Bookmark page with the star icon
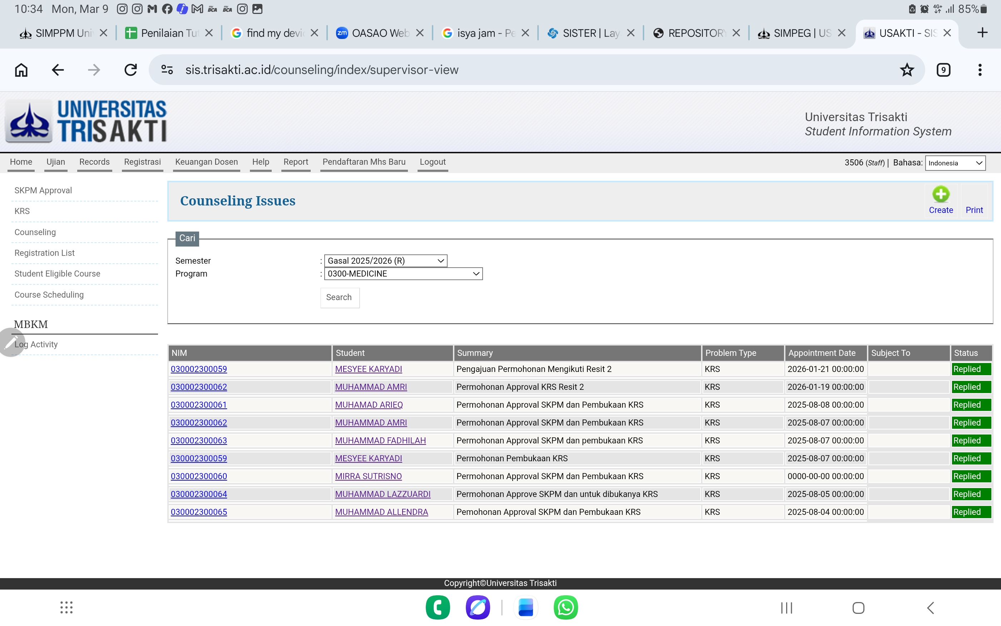The image size is (1001, 626). 907,70
